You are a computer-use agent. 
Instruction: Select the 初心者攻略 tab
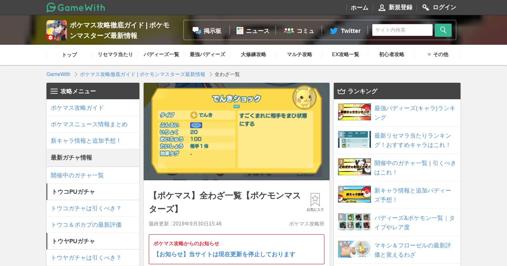pos(392,54)
